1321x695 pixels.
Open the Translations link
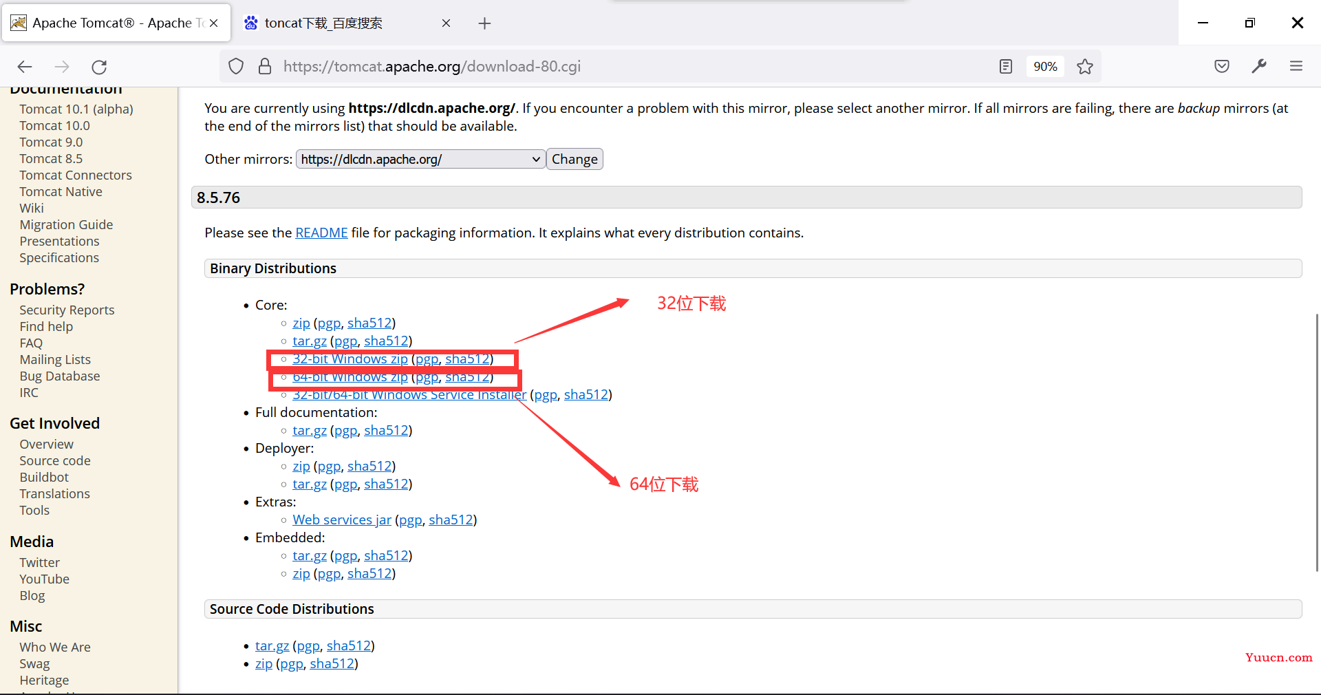[54, 493]
